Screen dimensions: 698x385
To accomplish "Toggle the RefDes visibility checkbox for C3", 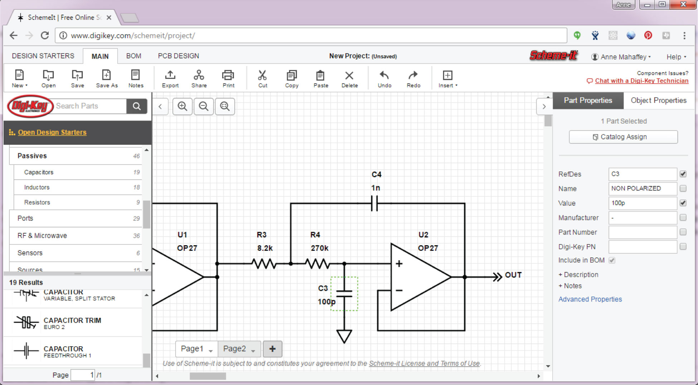I will pyautogui.click(x=683, y=174).
